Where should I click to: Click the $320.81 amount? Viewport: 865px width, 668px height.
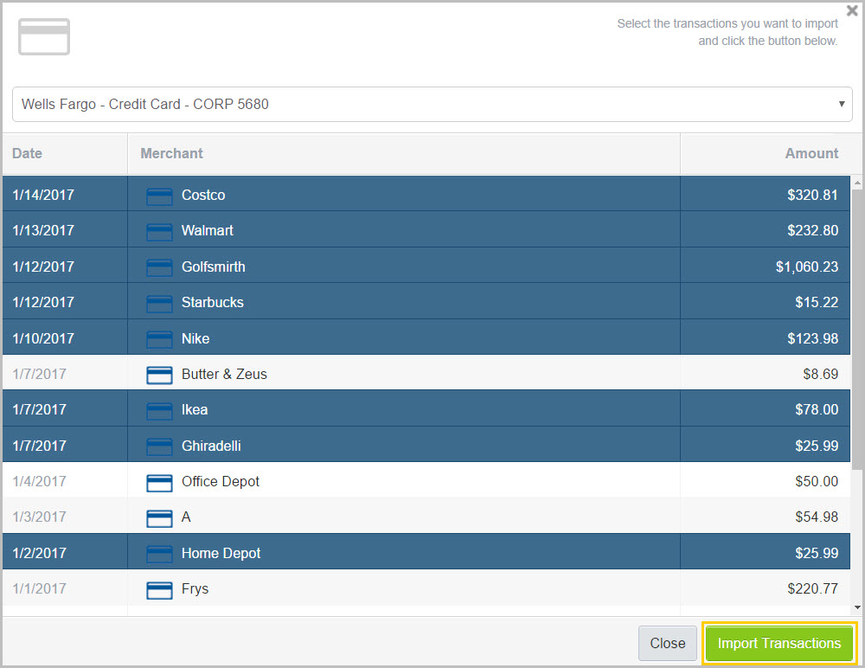point(812,195)
